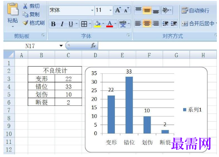Click Merge and Center (合并后居中)

tap(198, 23)
